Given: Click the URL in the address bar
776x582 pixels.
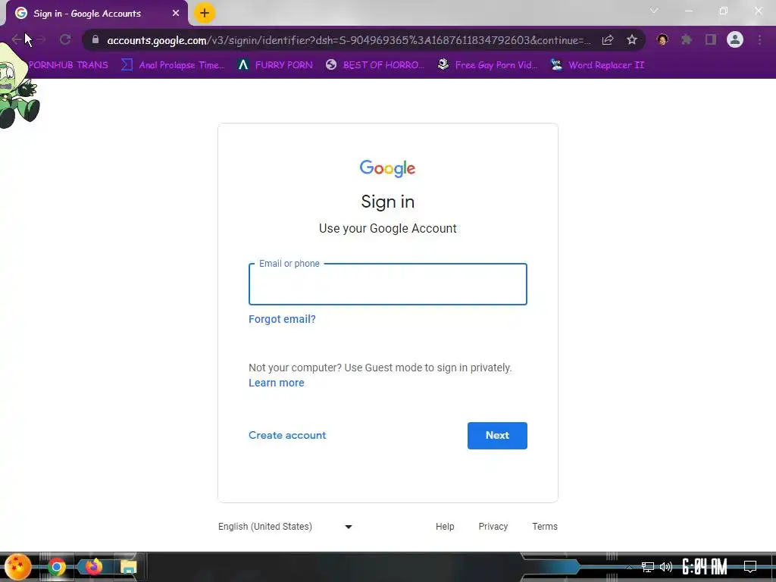Looking at the screenshot, I should click(349, 40).
